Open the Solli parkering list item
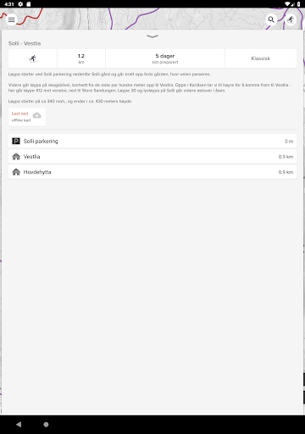The height and width of the screenshot is (434, 305). pos(152,141)
